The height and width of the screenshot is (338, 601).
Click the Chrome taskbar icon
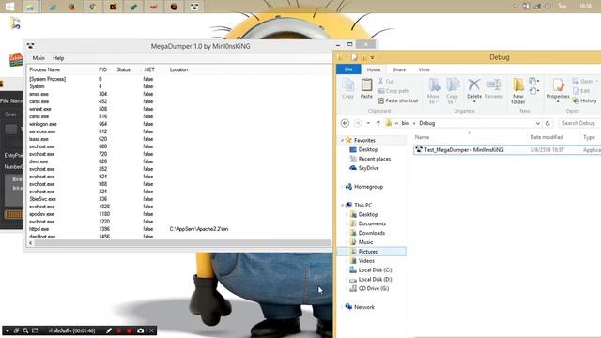click(93, 7)
